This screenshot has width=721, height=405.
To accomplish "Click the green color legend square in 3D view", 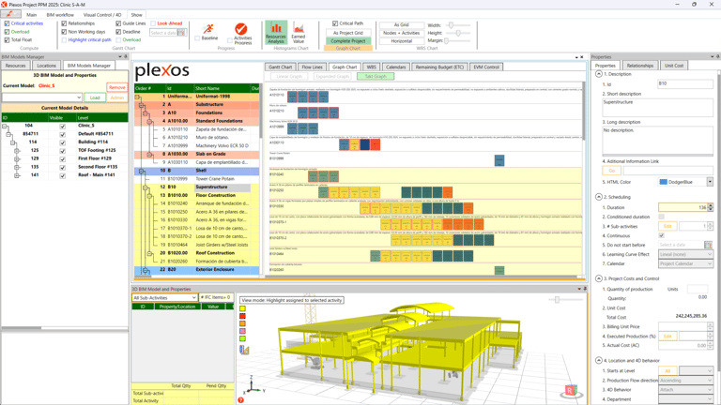I will point(242,338).
